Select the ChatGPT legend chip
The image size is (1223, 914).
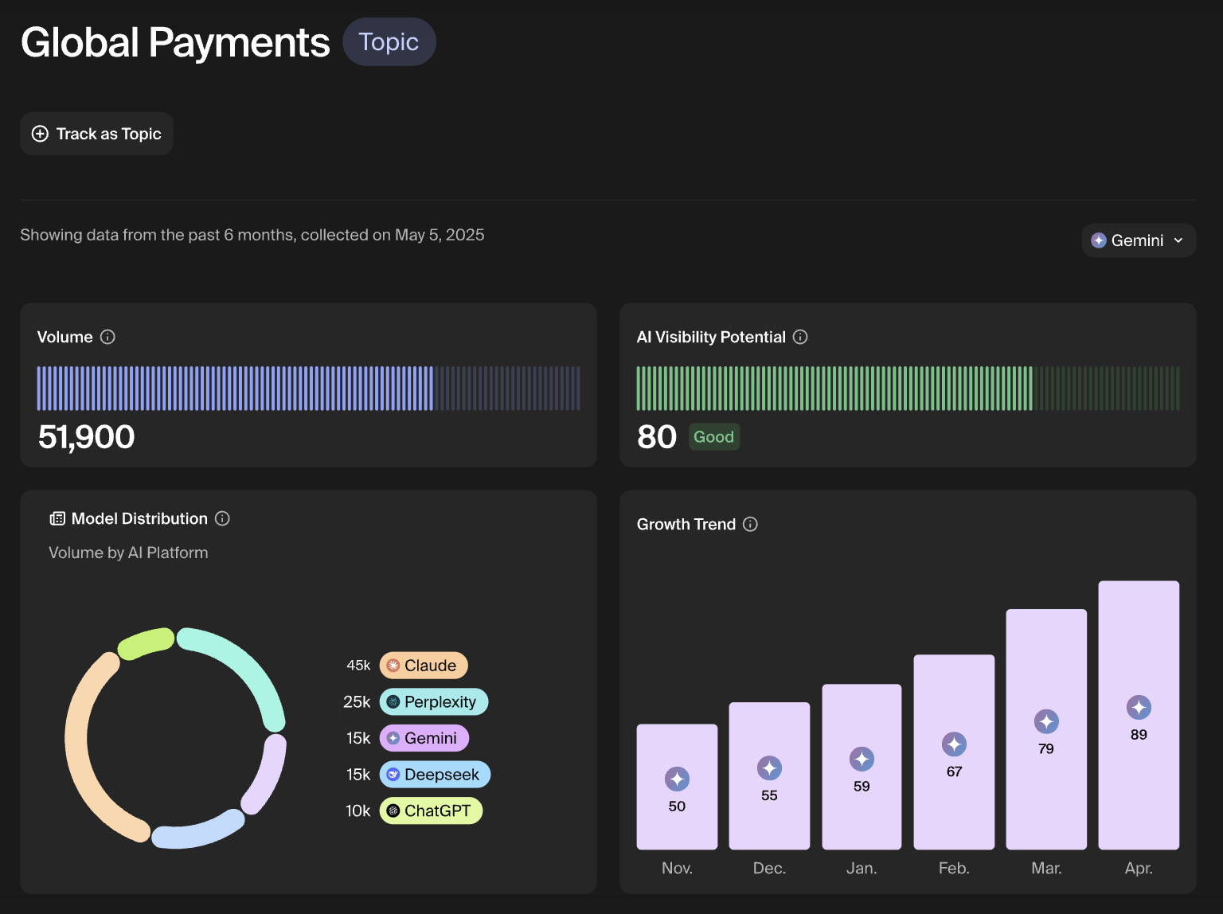tap(431, 810)
